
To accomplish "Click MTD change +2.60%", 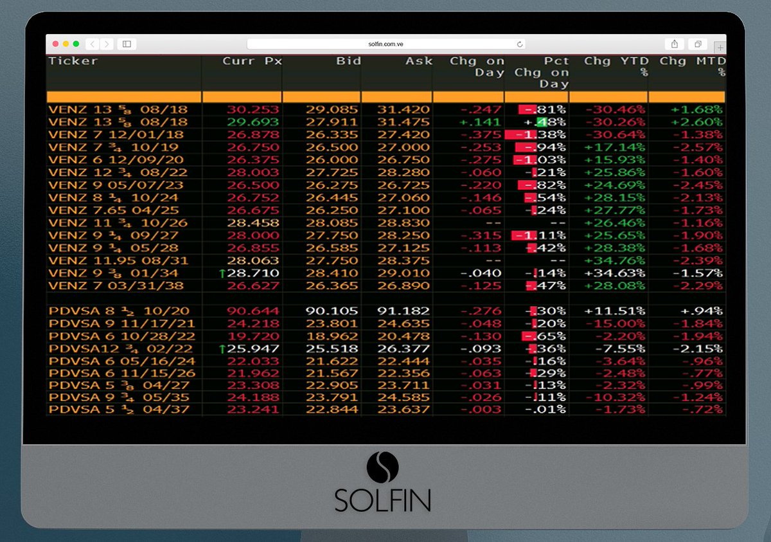I will [x=696, y=122].
